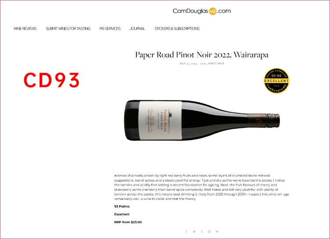330x239 pixels.
Task: Click the wine bottle image
Action: pos(202,120)
